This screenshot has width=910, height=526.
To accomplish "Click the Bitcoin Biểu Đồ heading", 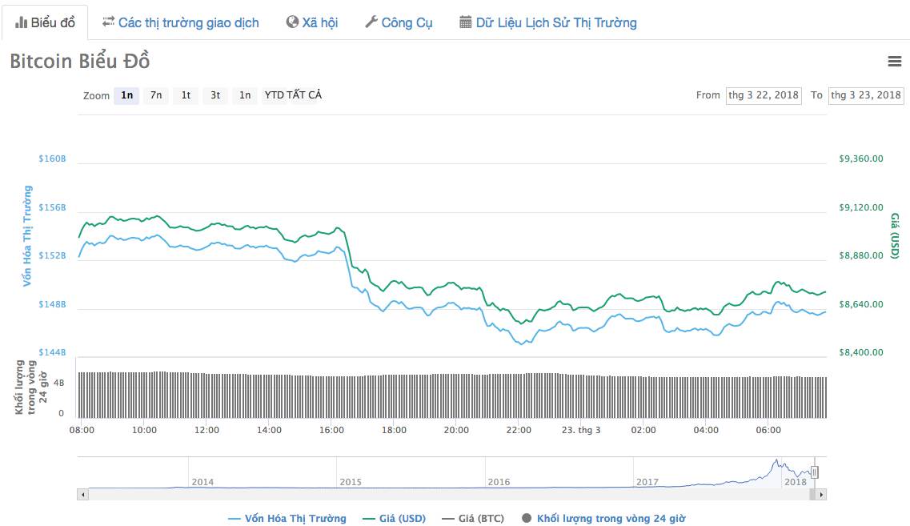I will pyautogui.click(x=80, y=61).
